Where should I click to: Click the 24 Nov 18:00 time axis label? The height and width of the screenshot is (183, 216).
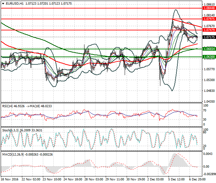73,179
